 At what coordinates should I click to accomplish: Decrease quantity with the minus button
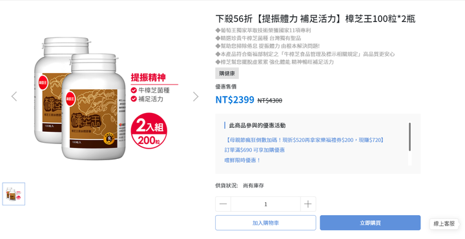click(223, 204)
